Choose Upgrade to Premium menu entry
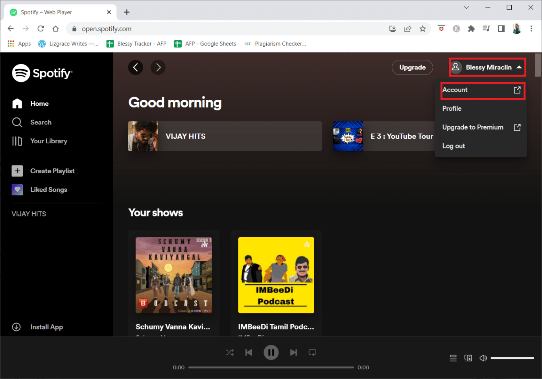 click(x=481, y=127)
